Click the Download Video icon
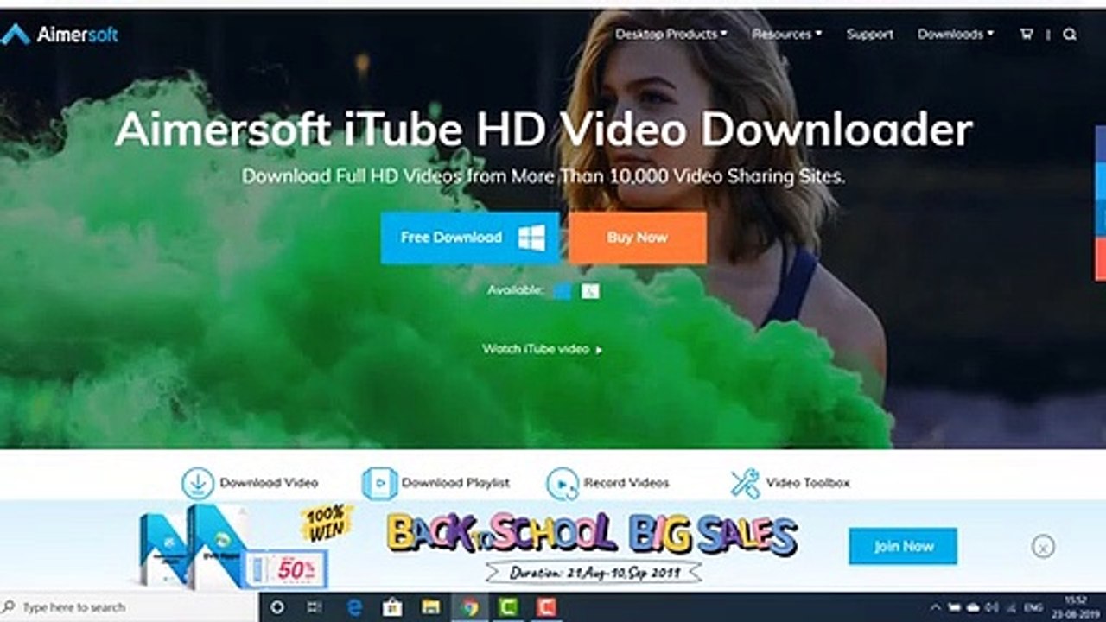 pyautogui.click(x=198, y=483)
